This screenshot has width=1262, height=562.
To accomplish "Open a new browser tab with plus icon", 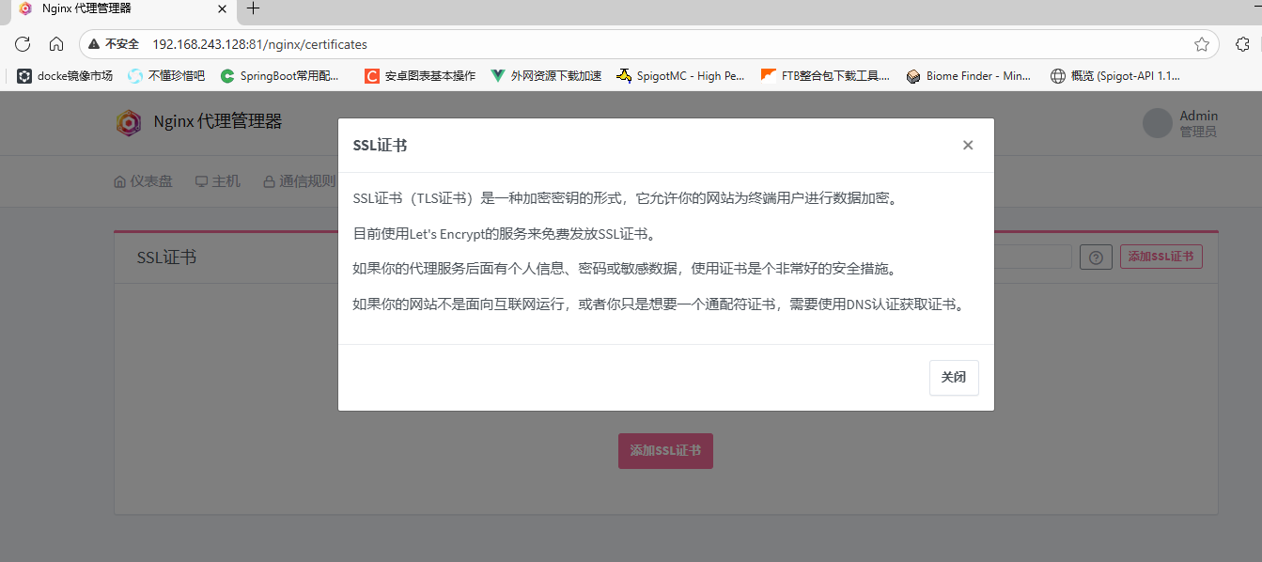I will pos(253,9).
